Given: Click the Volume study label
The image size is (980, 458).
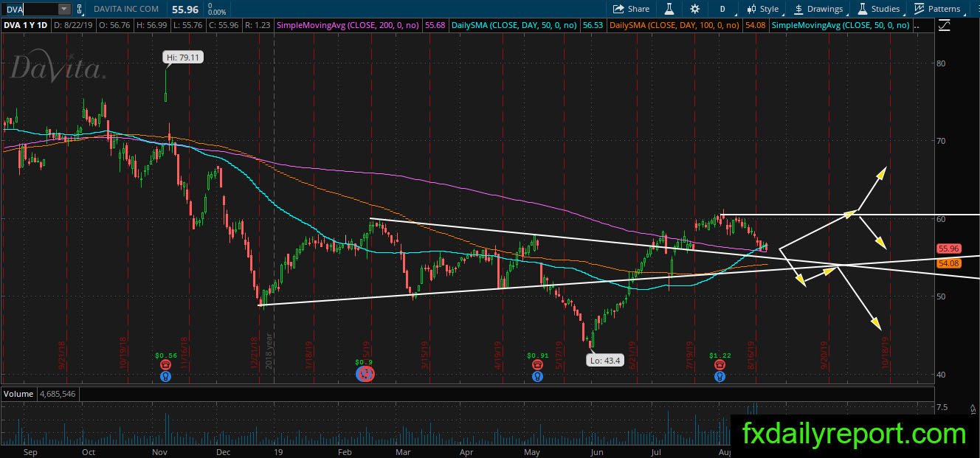Looking at the screenshot, I should (x=19, y=394).
